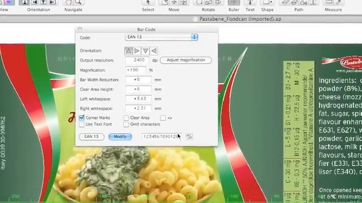Click the barcode number field 1234567890128

[x=162, y=136]
